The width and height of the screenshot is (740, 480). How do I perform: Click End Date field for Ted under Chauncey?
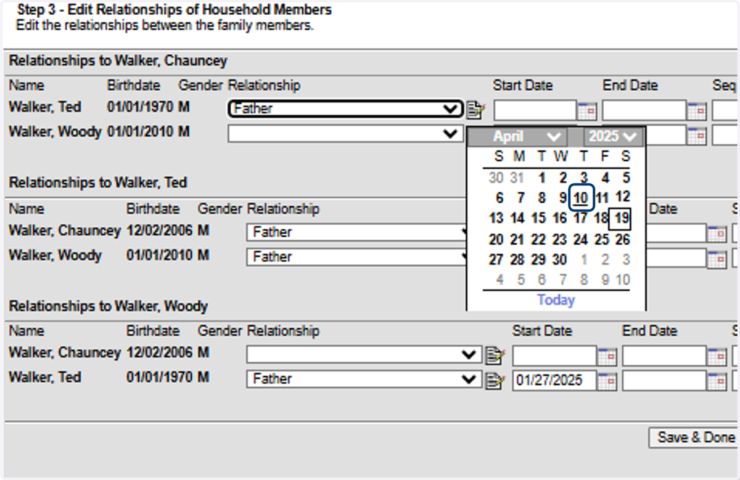[644, 110]
